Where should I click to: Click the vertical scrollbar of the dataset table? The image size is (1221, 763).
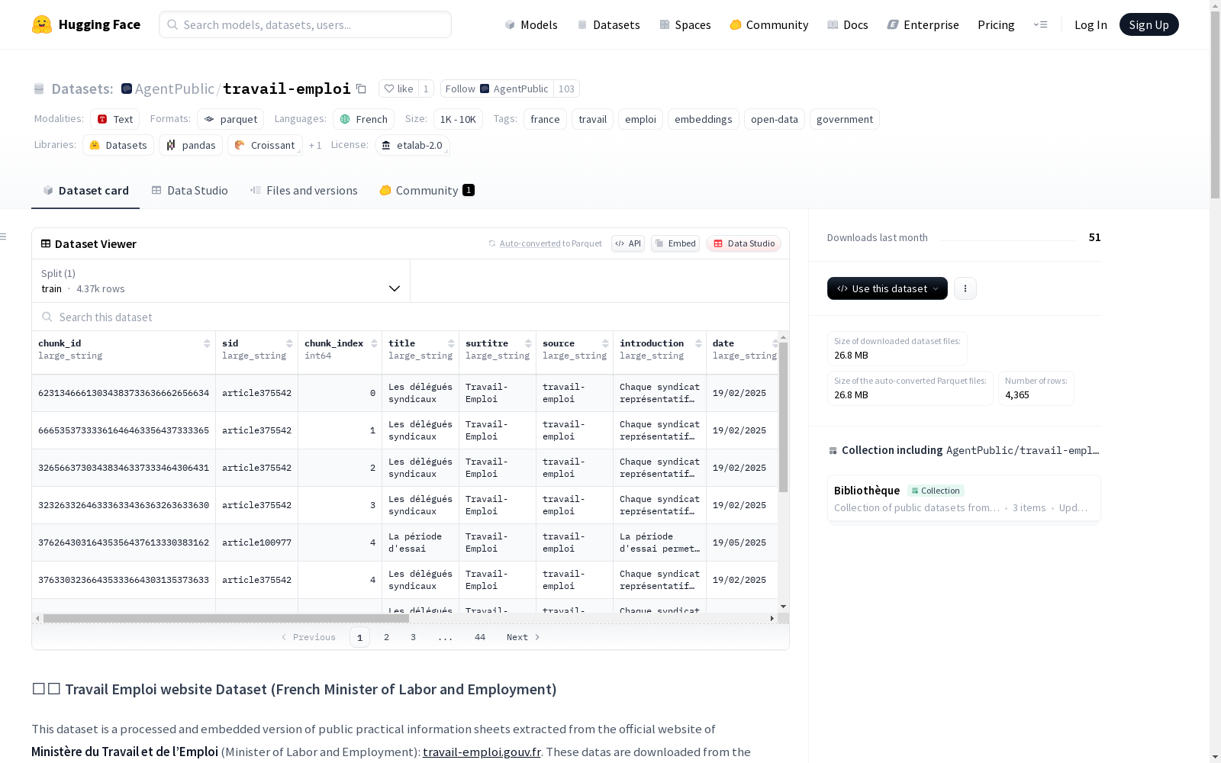pyautogui.click(x=783, y=417)
